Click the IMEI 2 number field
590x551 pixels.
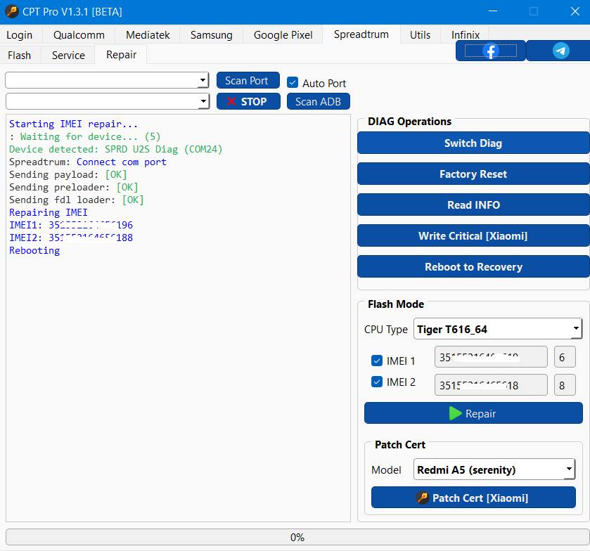click(491, 384)
